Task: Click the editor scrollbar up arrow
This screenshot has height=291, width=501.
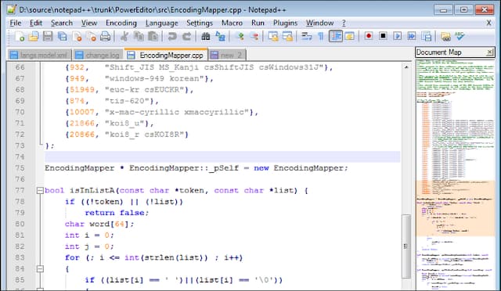Action: (406, 67)
